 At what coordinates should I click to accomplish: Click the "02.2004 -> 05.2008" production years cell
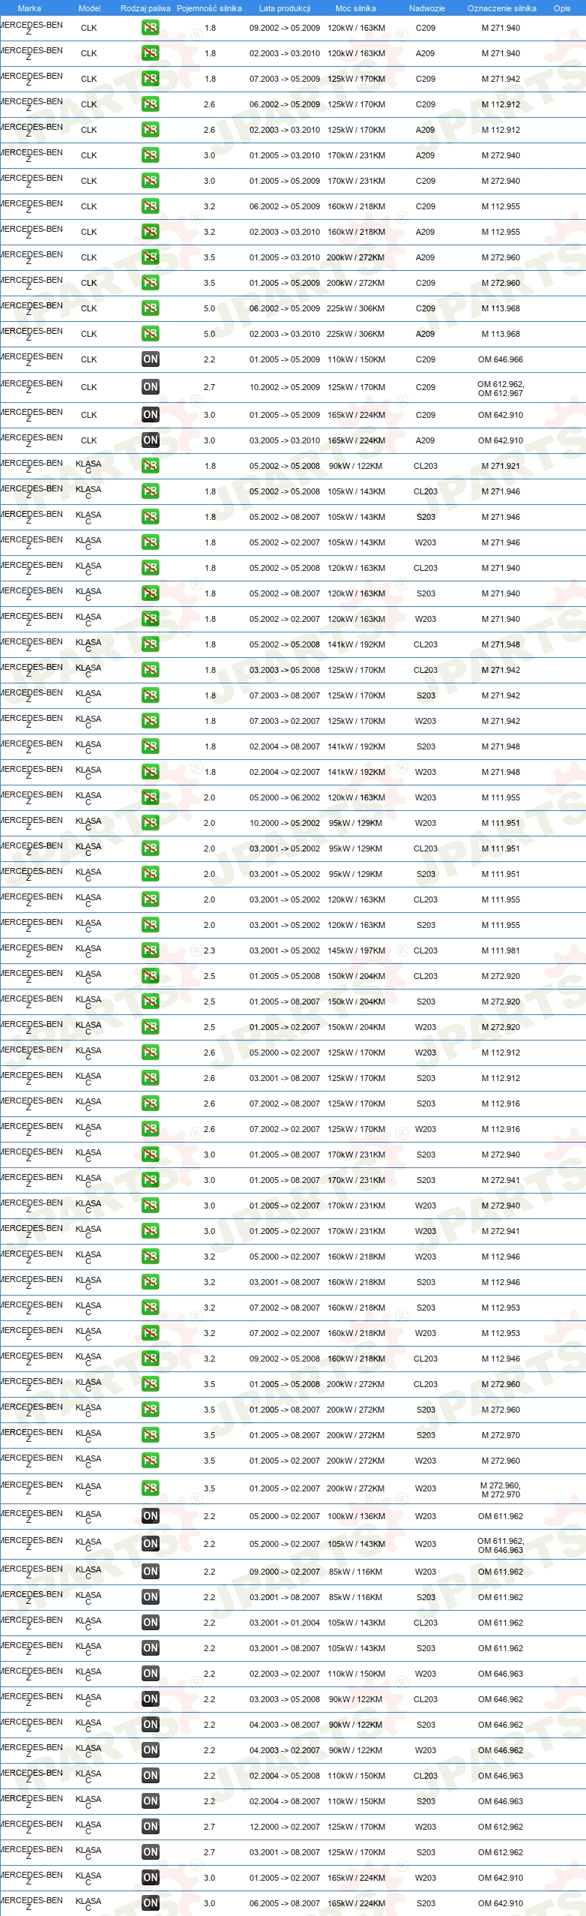coord(285,1776)
